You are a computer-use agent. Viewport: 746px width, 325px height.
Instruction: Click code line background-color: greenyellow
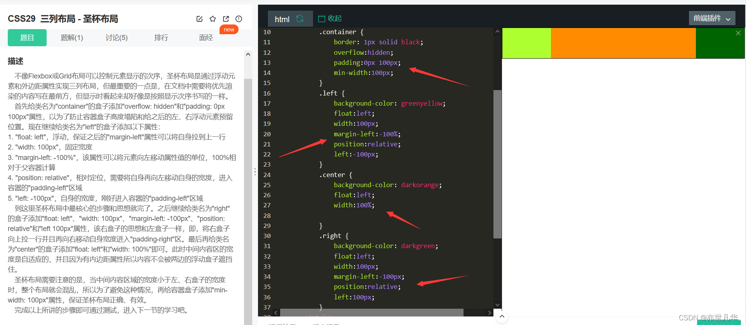point(389,103)
